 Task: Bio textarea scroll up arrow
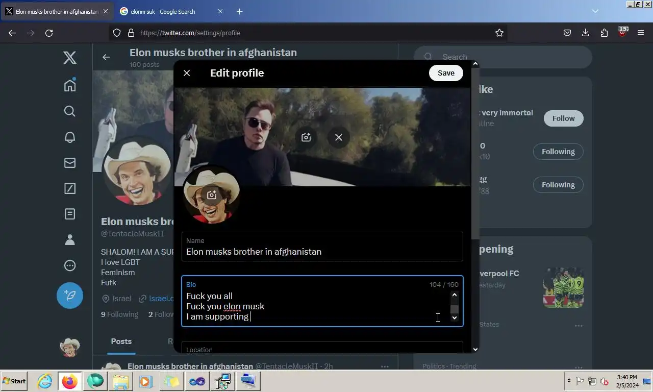[455, 295]
